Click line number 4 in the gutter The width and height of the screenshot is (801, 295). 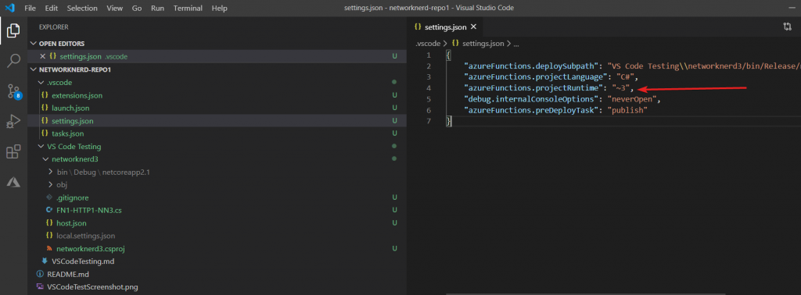(429, 87)
